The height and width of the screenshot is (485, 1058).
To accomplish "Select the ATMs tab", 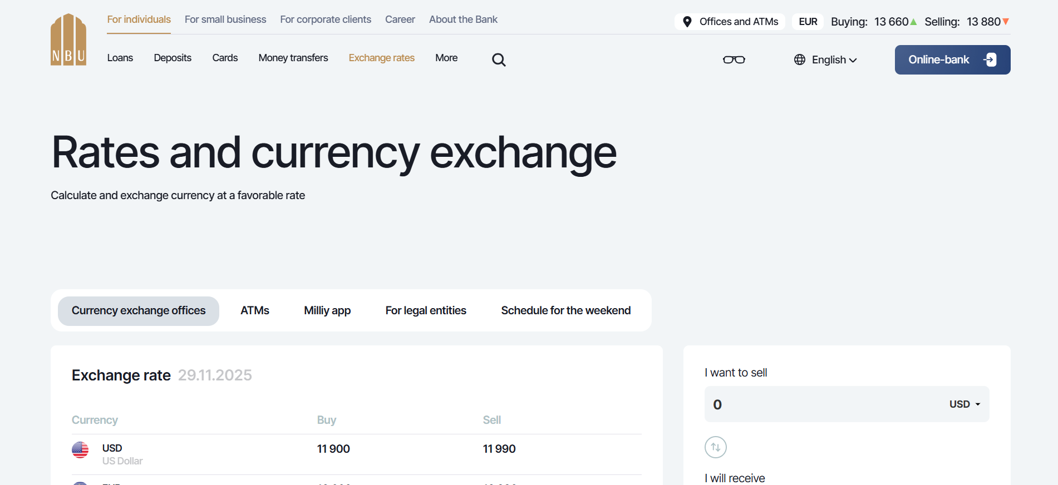I will pyautogui.click(x=254, y=310).
